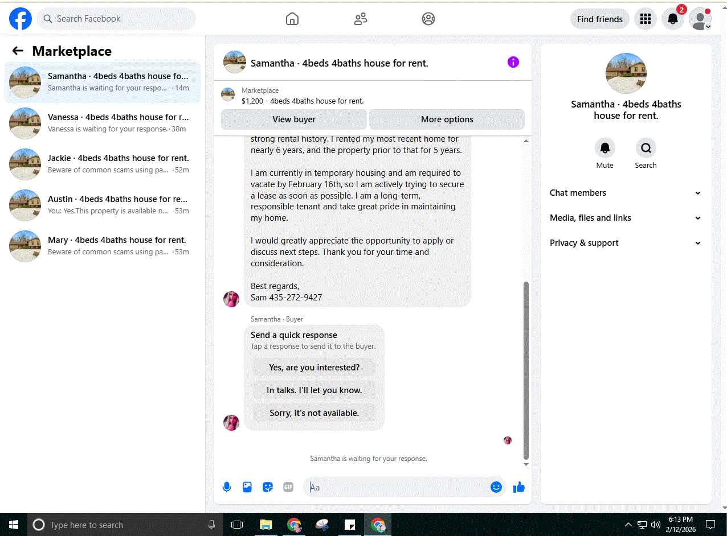727x536 pixels.
Task: Click the chat header house thumbnail
Action: coord(235,62)
